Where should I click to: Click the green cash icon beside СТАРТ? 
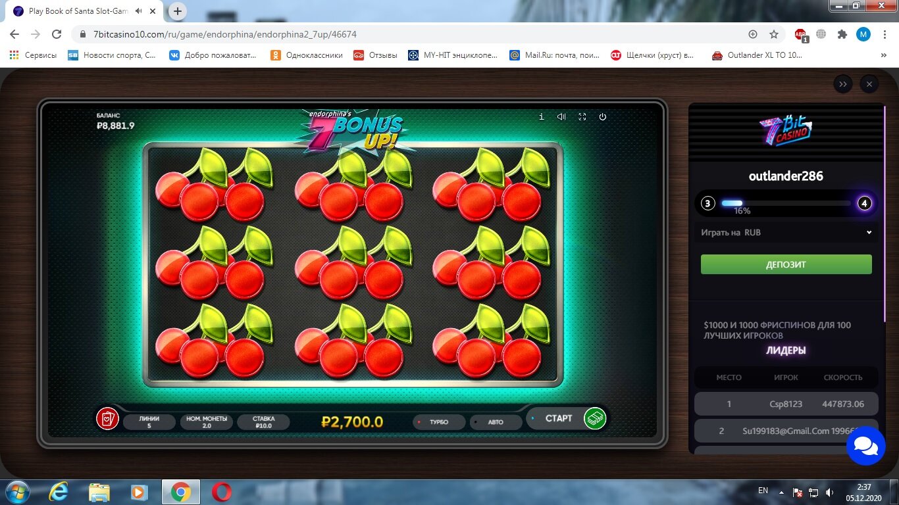[595, 418]
